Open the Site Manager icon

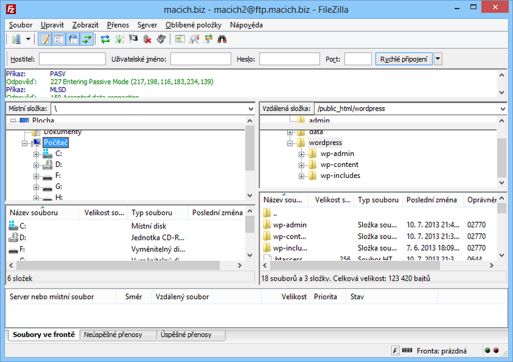coord(16,39)
